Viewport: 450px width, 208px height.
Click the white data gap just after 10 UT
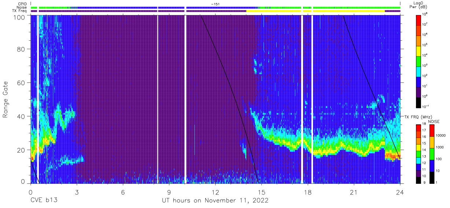pyautogui.click(x=185, y=99)
